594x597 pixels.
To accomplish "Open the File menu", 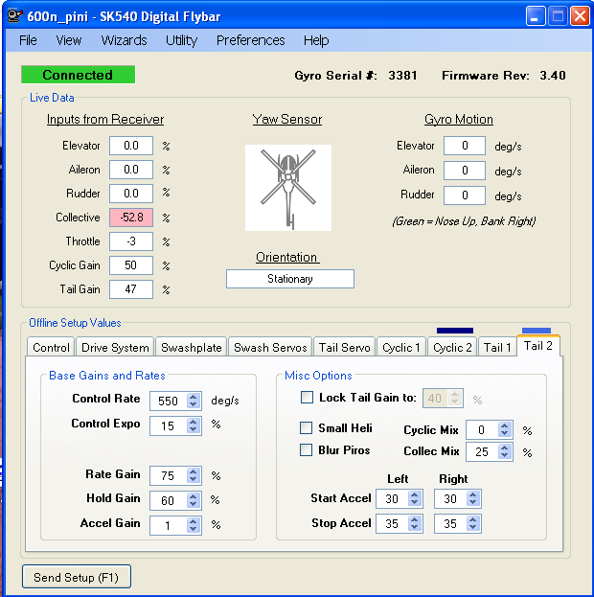I will click(28, 40).
